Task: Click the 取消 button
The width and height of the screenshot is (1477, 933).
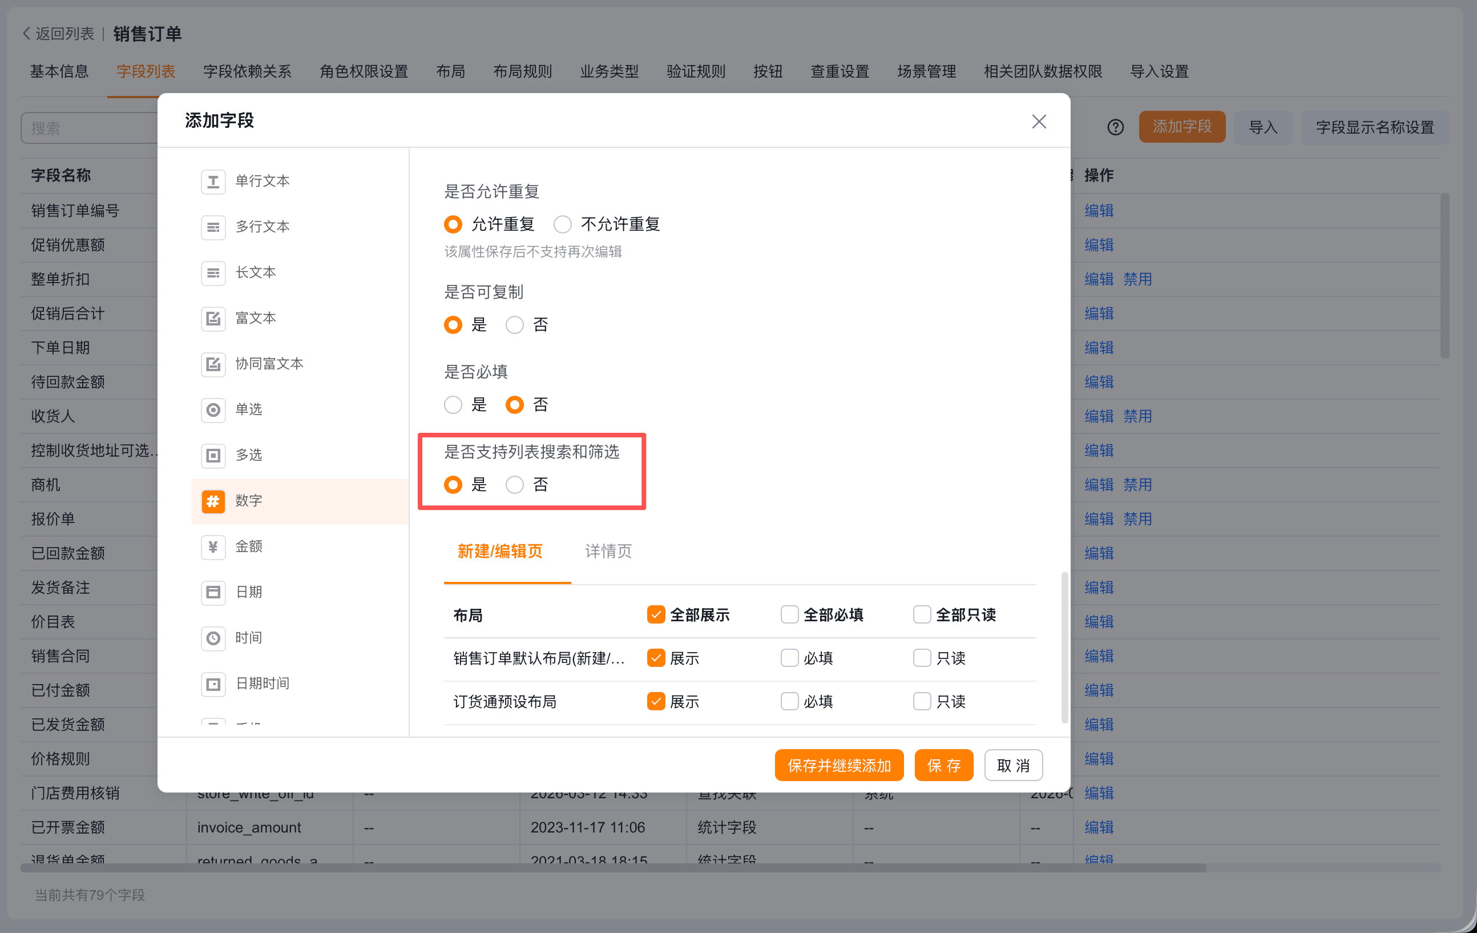Action: tap(1012, 766)
